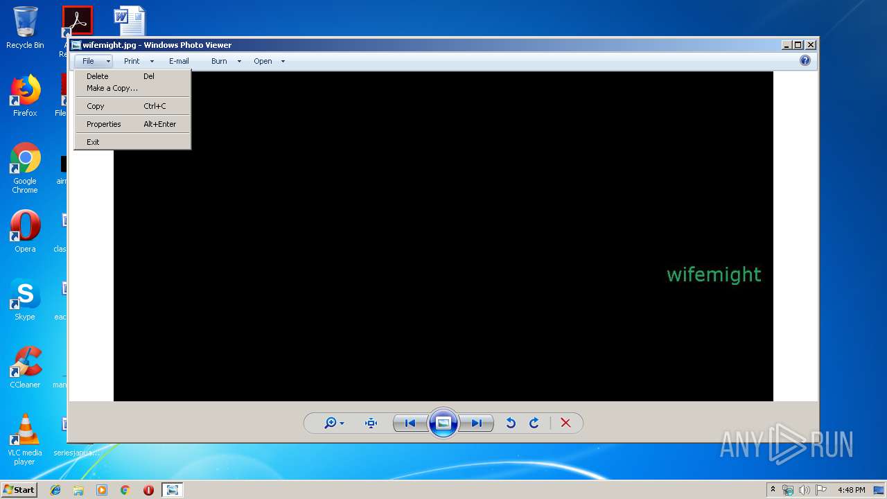
Task: Open Properties from the File menu
Action: coord(132,124)
